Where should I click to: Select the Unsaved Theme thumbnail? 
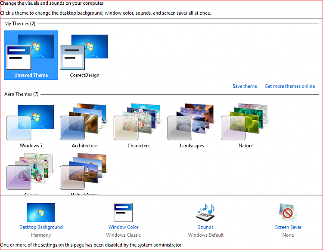(31, 55)
